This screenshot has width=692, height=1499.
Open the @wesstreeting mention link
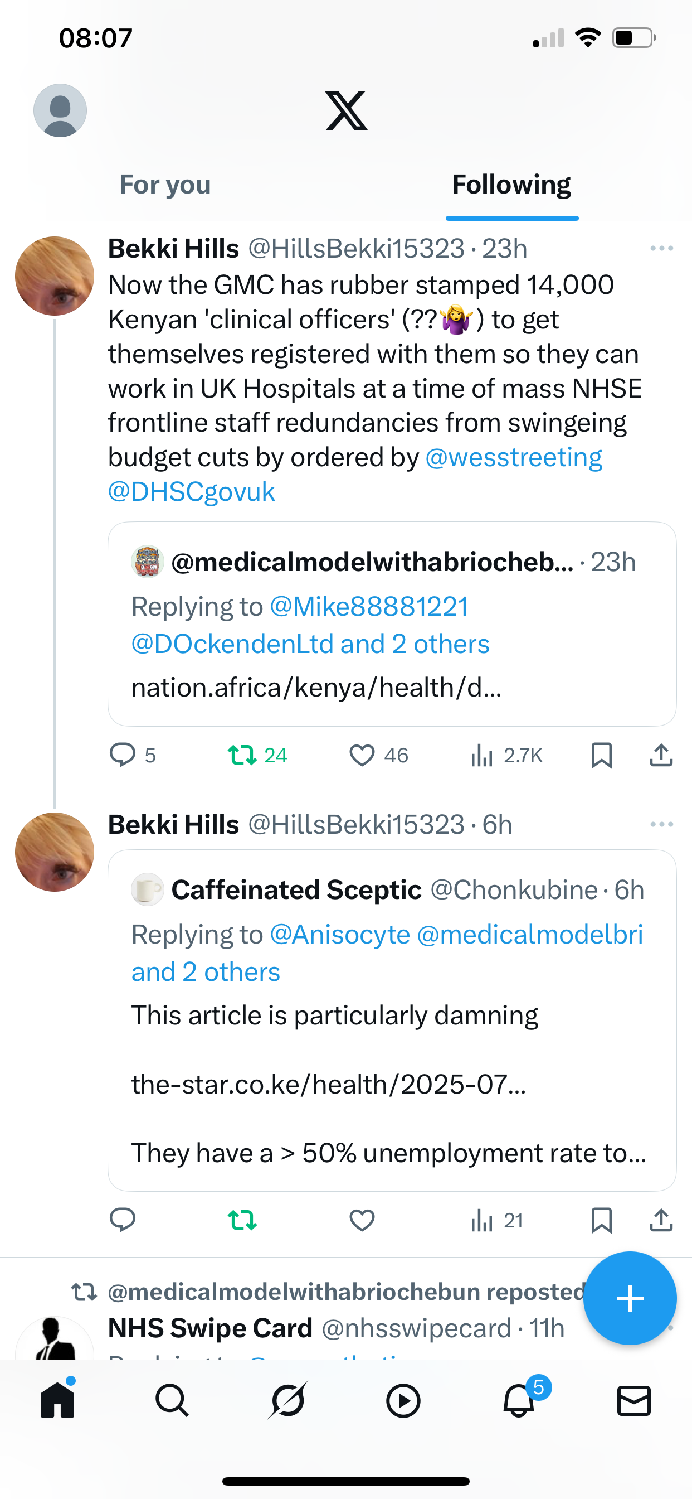click(514, 457)
